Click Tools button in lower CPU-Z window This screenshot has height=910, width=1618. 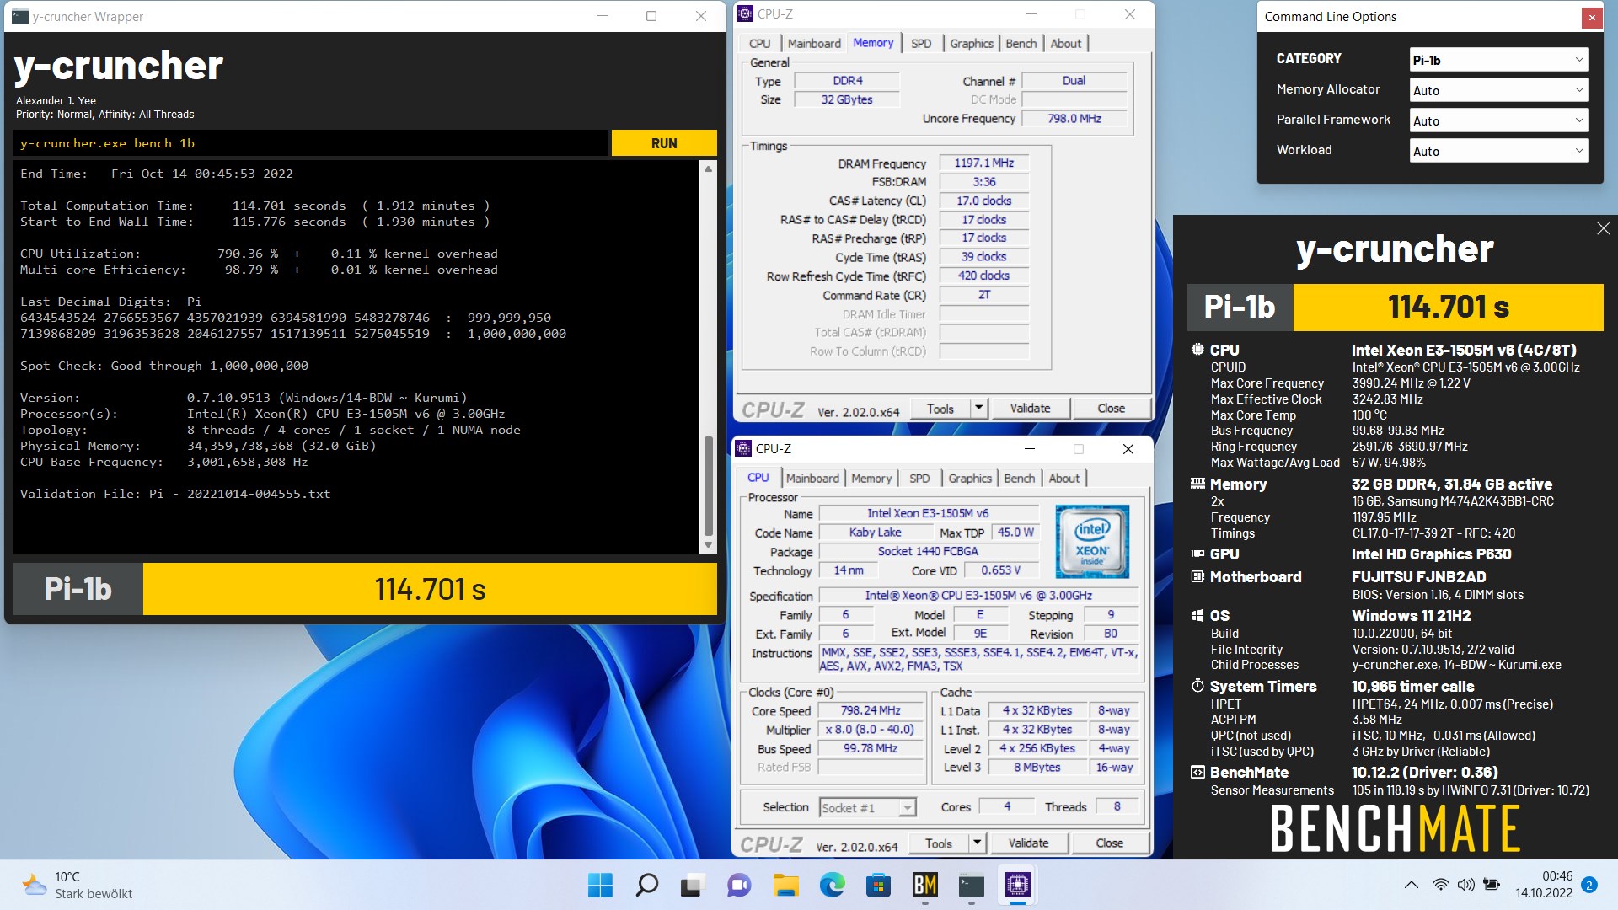pyautogui.click(x=939, y=843)
